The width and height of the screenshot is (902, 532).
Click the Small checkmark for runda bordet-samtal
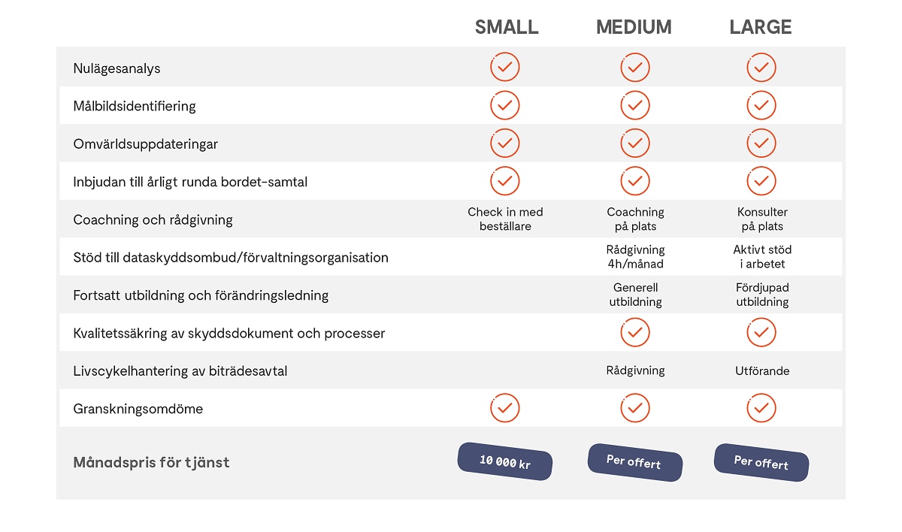click(505, 181)
